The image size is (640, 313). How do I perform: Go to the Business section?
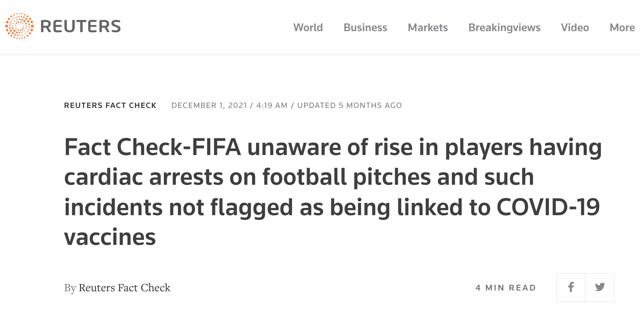(365, 28)
